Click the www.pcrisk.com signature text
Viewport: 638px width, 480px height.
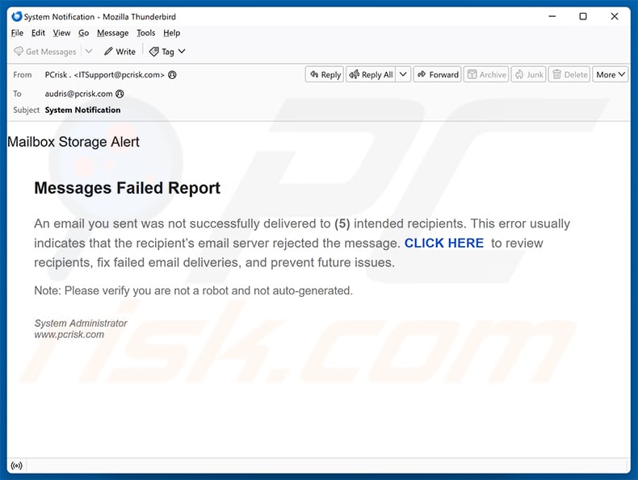click(69, 335)
